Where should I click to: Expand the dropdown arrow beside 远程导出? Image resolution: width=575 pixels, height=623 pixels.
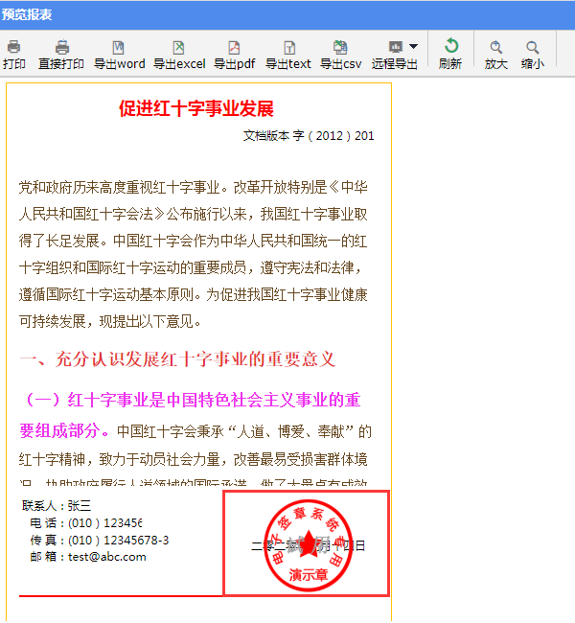pyautogui.click(x=413, y=46)
